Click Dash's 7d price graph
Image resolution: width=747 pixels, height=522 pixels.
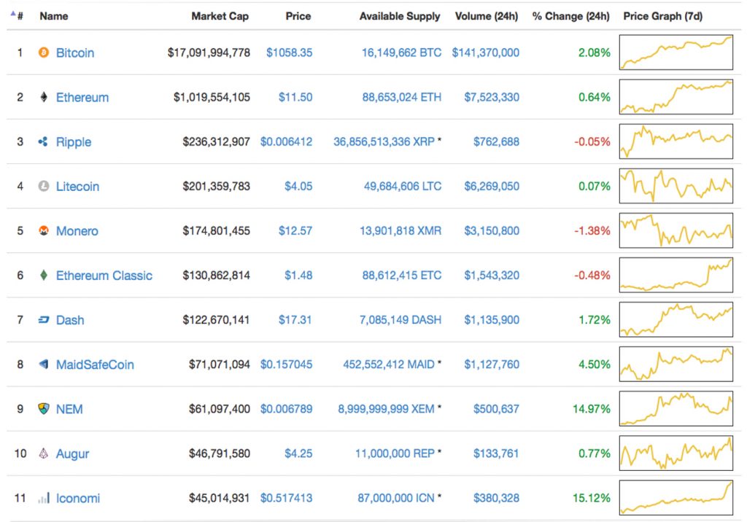pyautogui.click(x=676, y=319)
